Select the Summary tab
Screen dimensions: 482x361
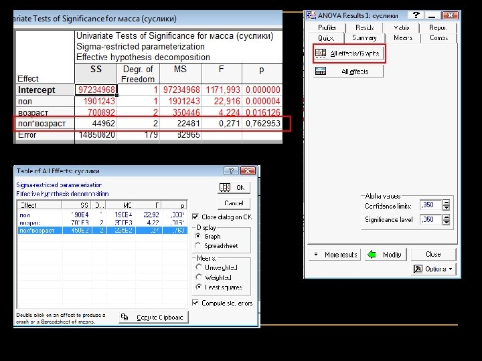[x=364, y=37]
